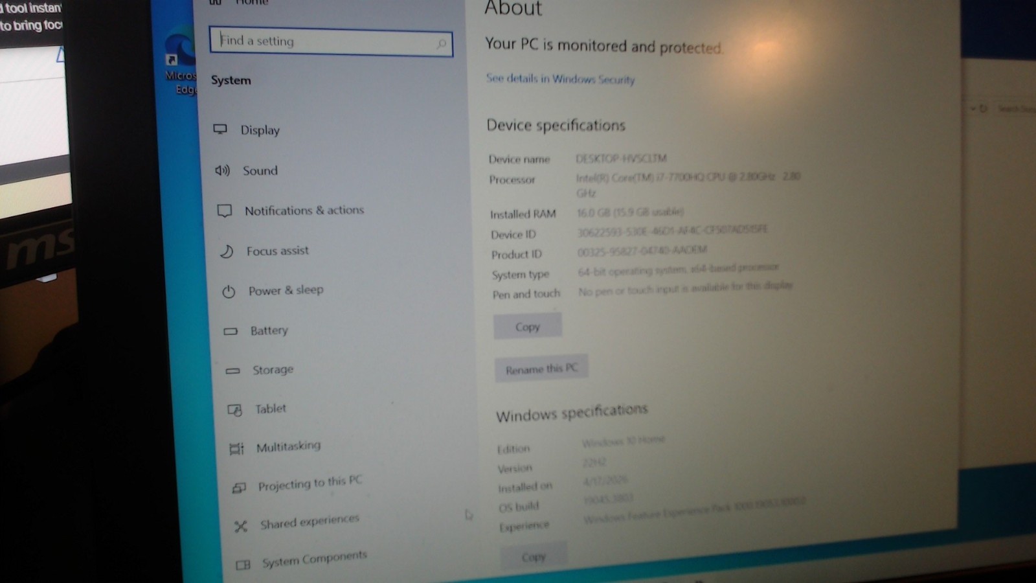The image size is (1036, 583).
Task: Open Projecting to this PC page
Action: 310,483
